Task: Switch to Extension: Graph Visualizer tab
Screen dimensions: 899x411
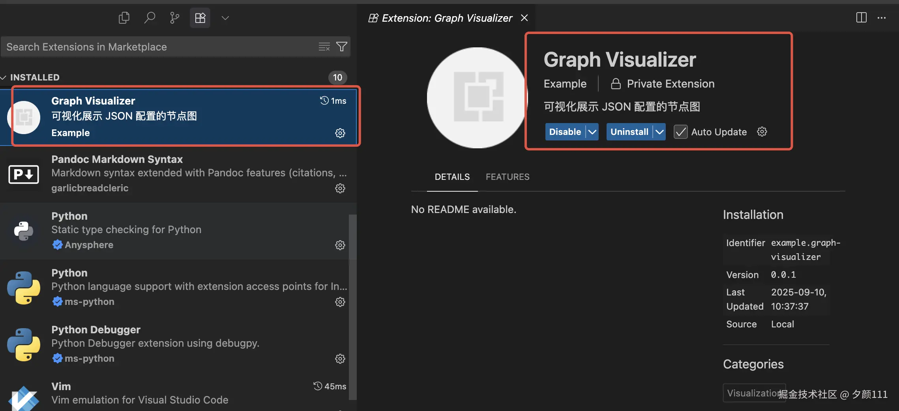Action: click(x=446, y=18)
